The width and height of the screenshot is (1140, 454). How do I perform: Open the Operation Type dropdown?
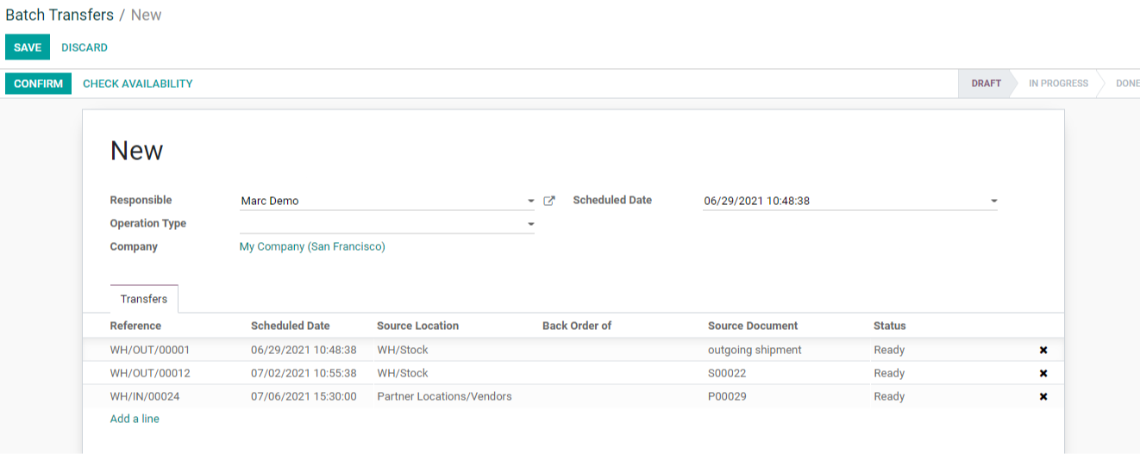(386, 224)
